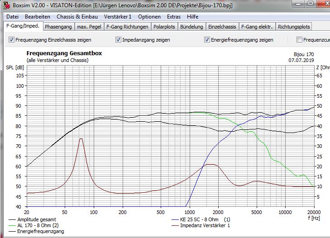This screenshot has height=238, width=330.
Task: Click the KE 25 SC - 8 Ohm legend entry
Action: (x=201, y=219)
